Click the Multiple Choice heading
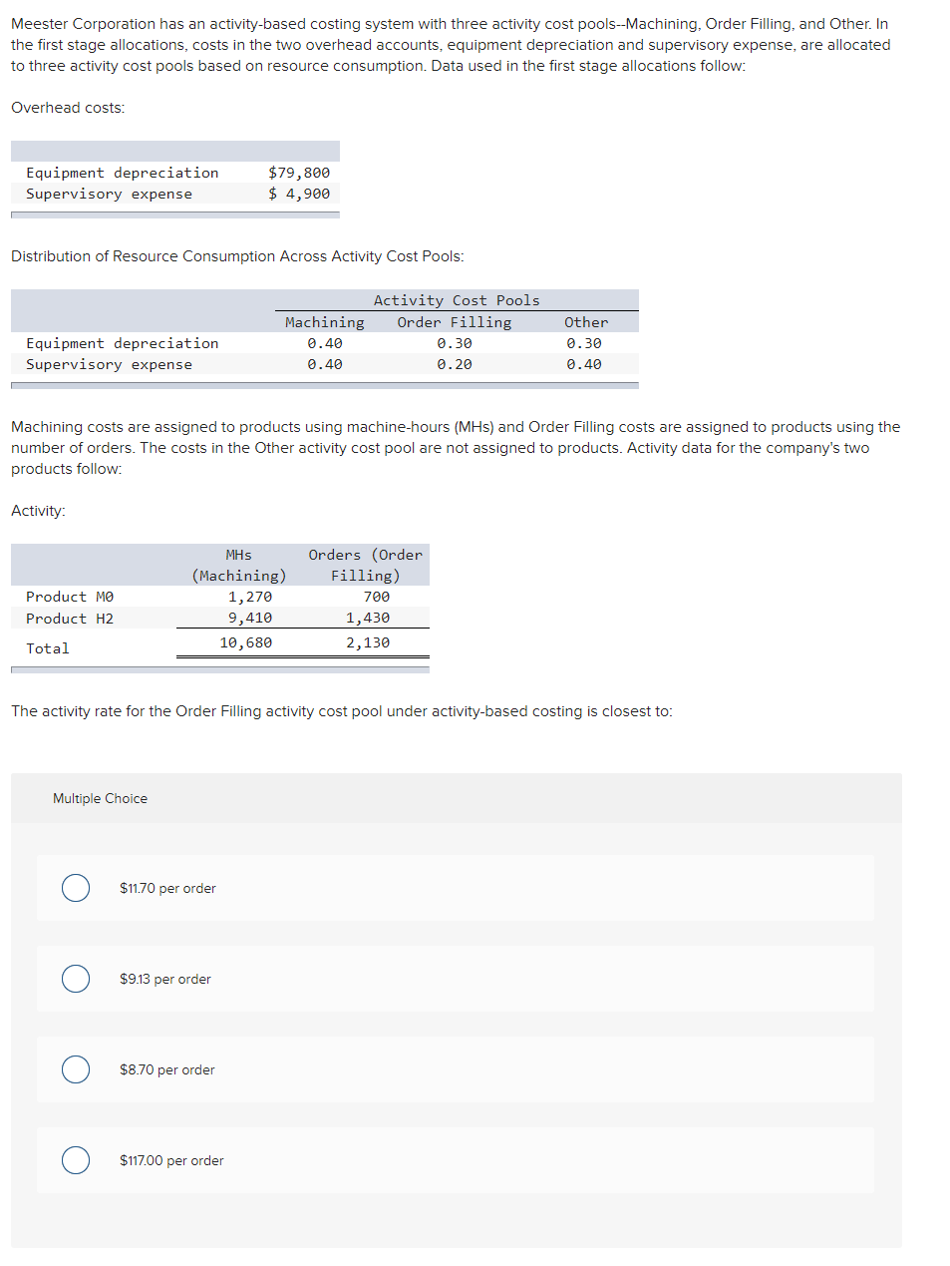Viewport: 950px width, 1266px height. [x=100, y=798]
